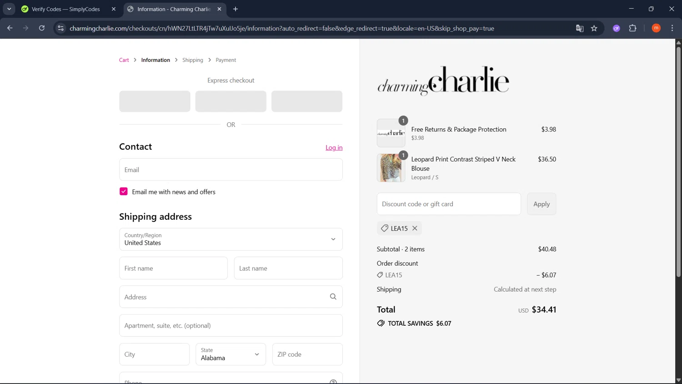
Task: Click the Shipping breadcrumb
Action: [193, 60]
